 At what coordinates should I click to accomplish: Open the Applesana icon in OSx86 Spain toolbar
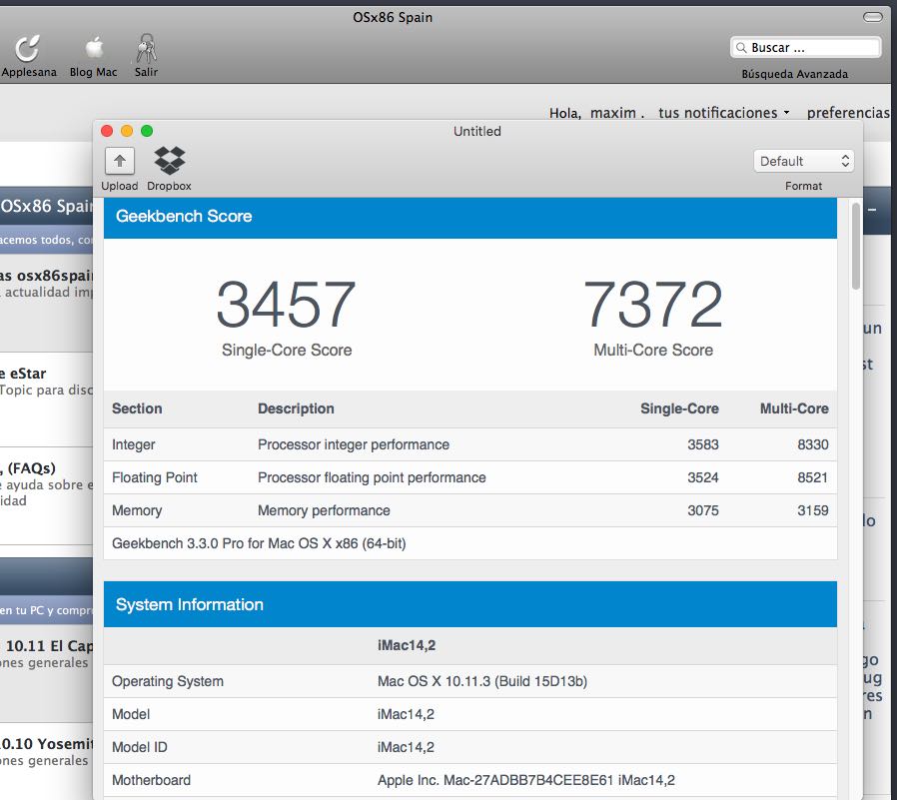click(27, 49)
